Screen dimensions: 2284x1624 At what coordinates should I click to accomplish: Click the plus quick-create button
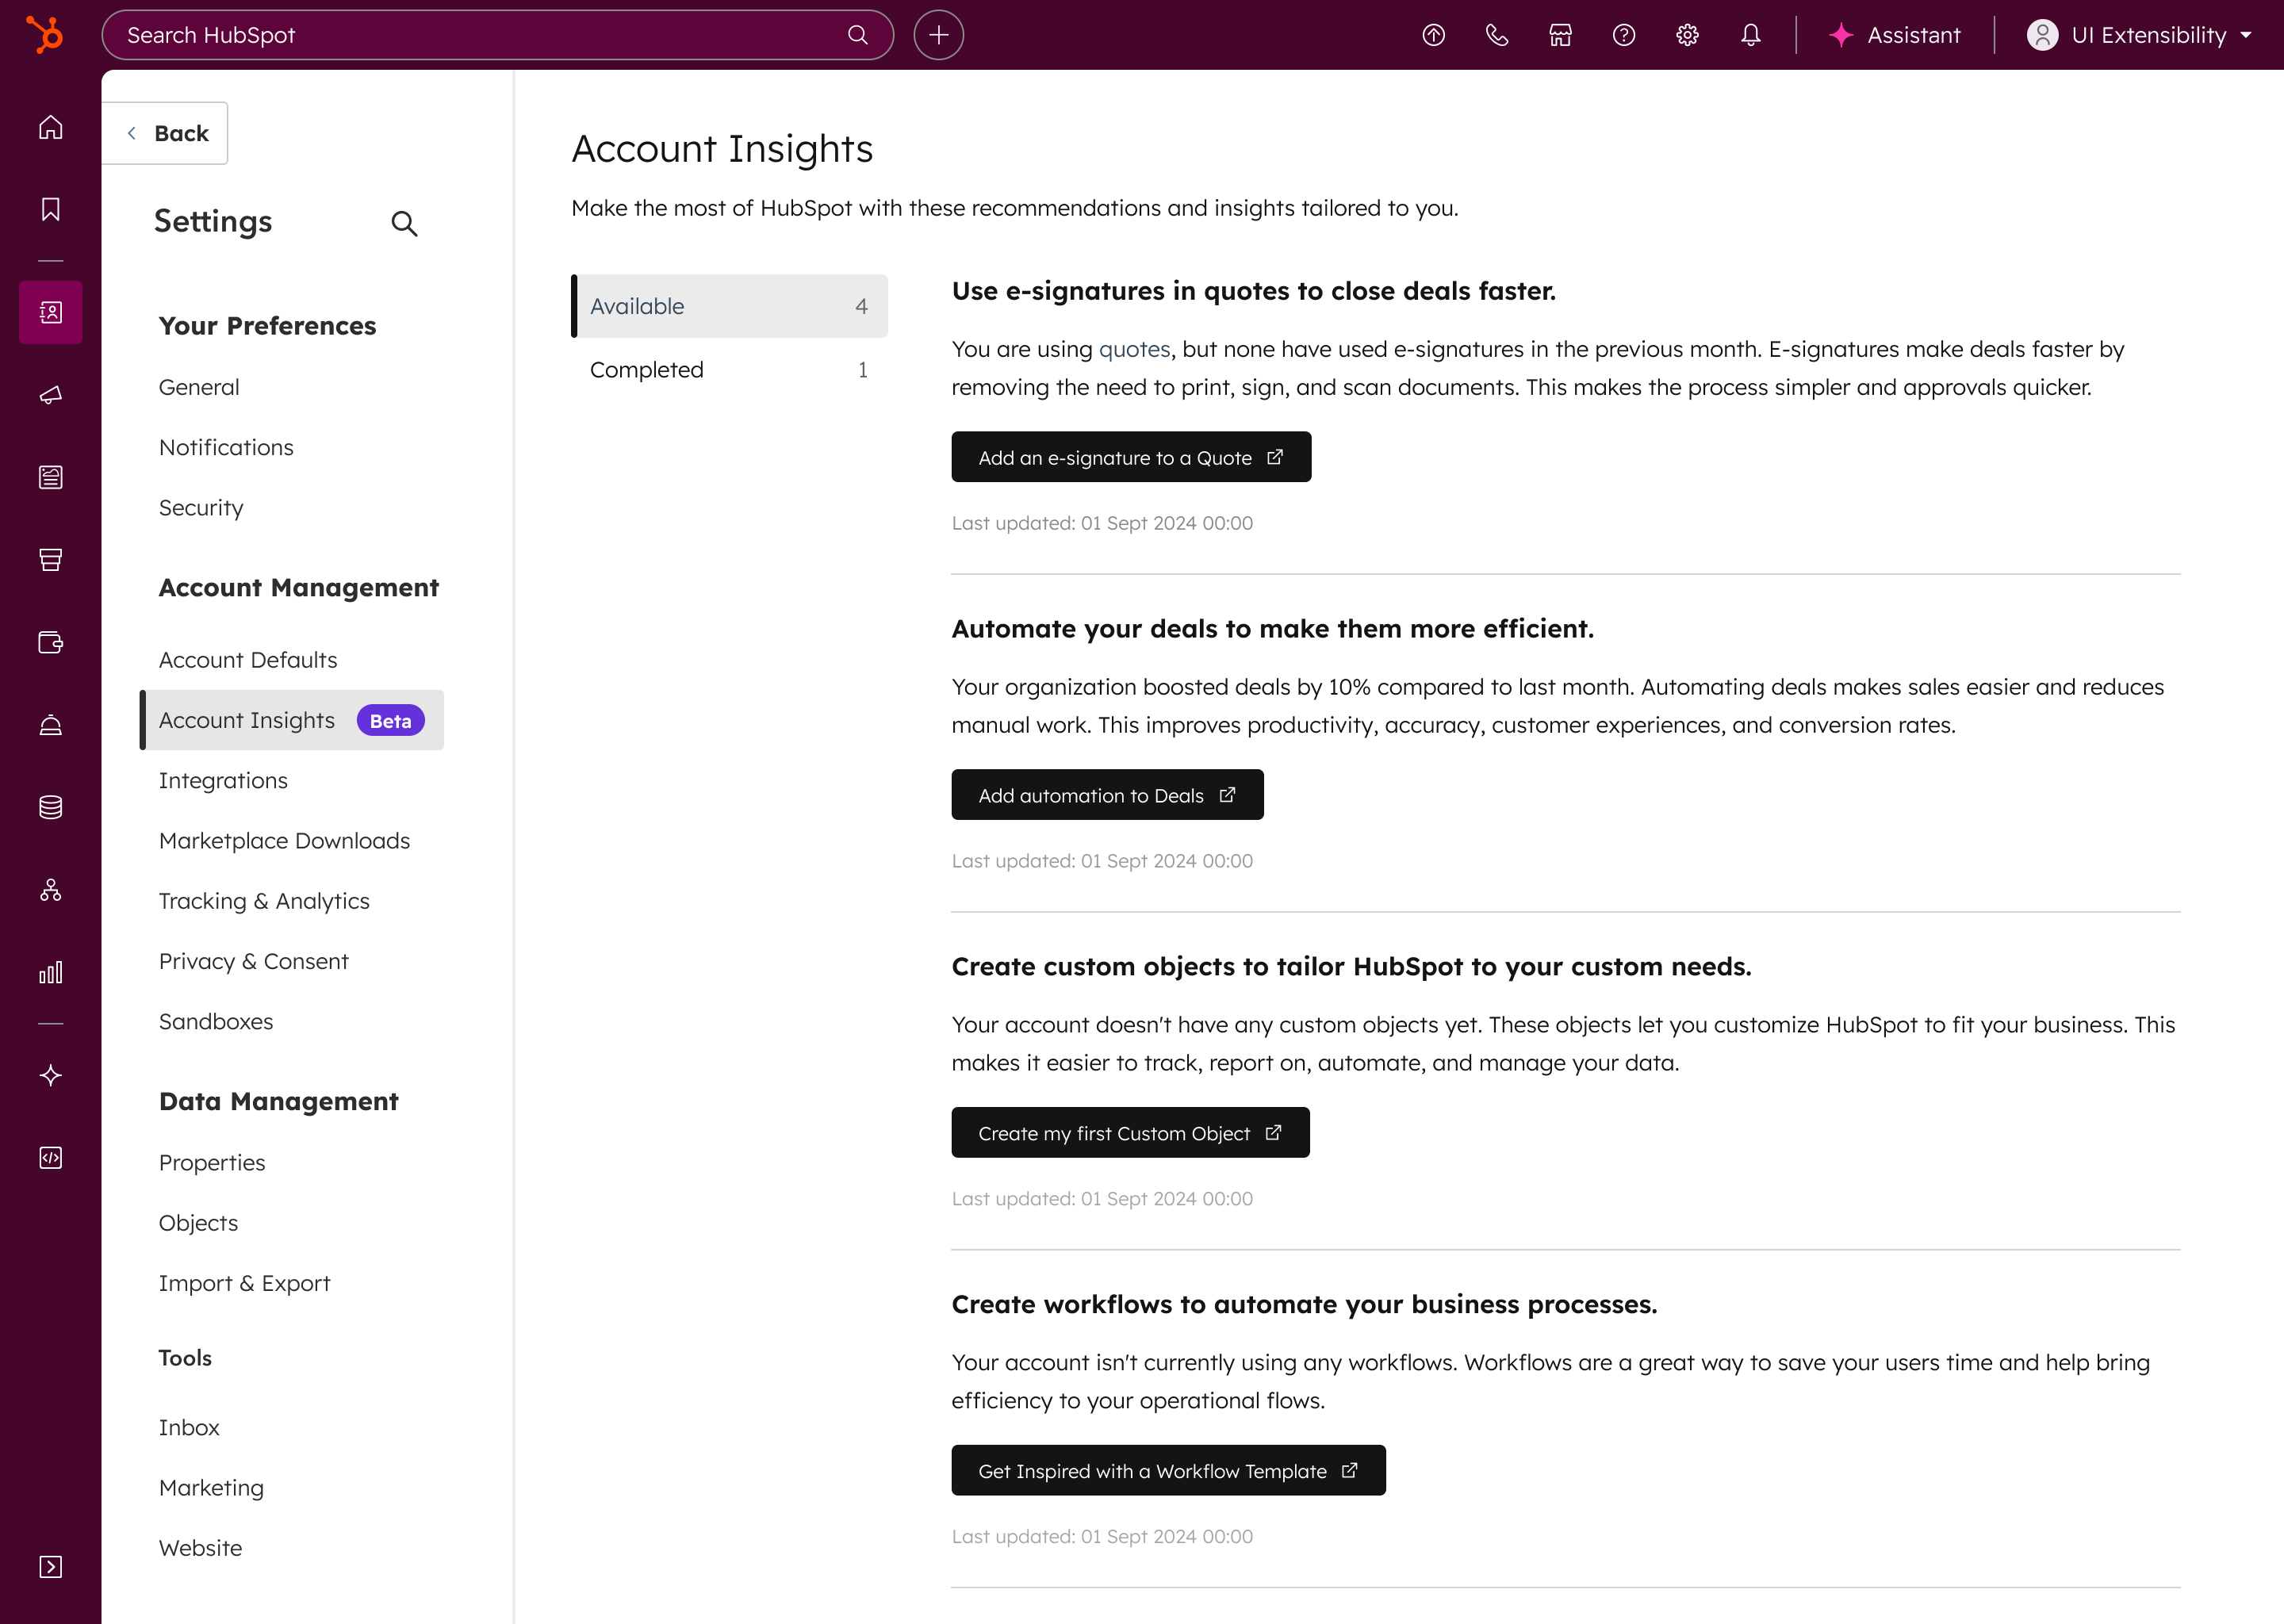point(938,35)
